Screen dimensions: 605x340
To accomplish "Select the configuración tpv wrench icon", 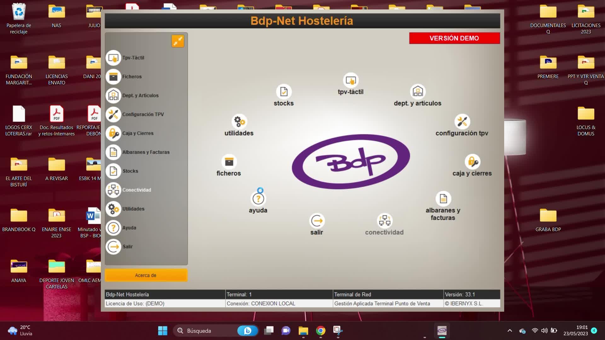I will click(462, 122).
